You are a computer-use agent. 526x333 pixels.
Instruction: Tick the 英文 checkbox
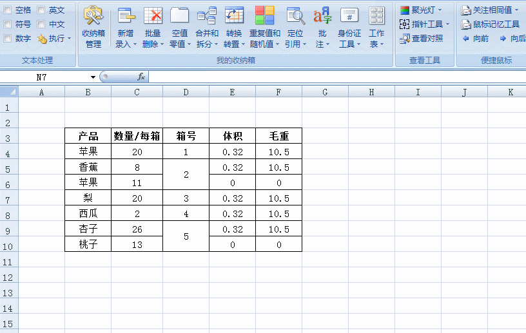tap(41, 10)
